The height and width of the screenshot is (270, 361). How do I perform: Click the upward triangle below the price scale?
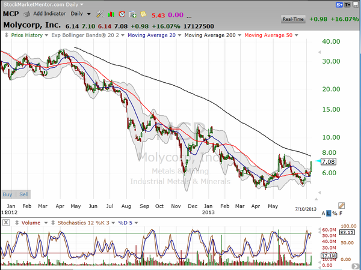(x=316, y=199)
